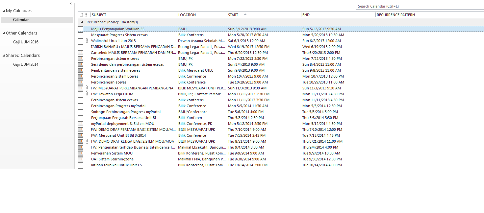Select Walimatul Urus 1 Jun 2013 subject

point(113,41)
